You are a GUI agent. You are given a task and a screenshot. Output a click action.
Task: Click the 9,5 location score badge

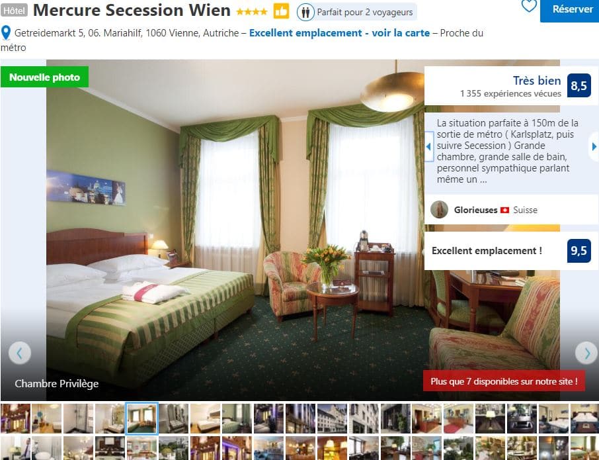click(x=579, y=251)
